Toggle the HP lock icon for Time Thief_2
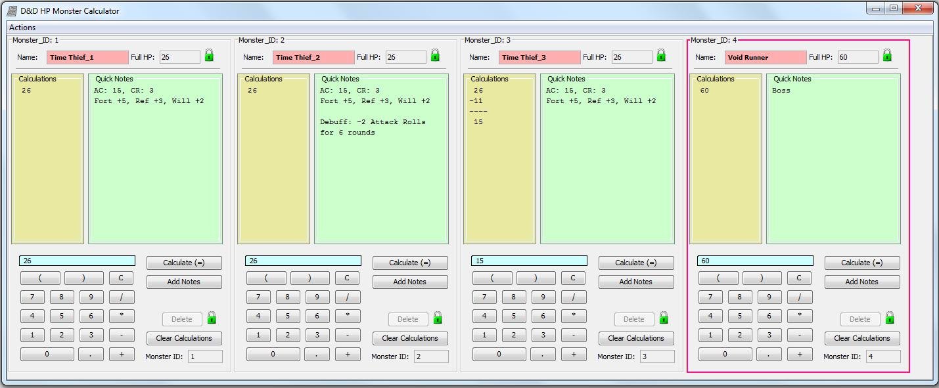 434,56
